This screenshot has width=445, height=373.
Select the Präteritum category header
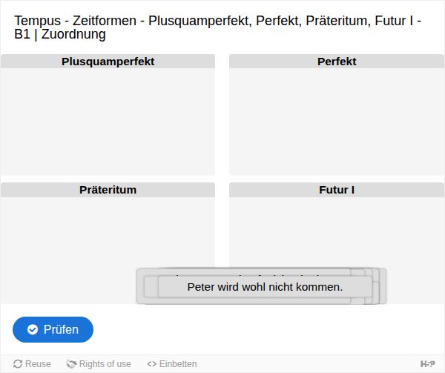coord(108,190)
